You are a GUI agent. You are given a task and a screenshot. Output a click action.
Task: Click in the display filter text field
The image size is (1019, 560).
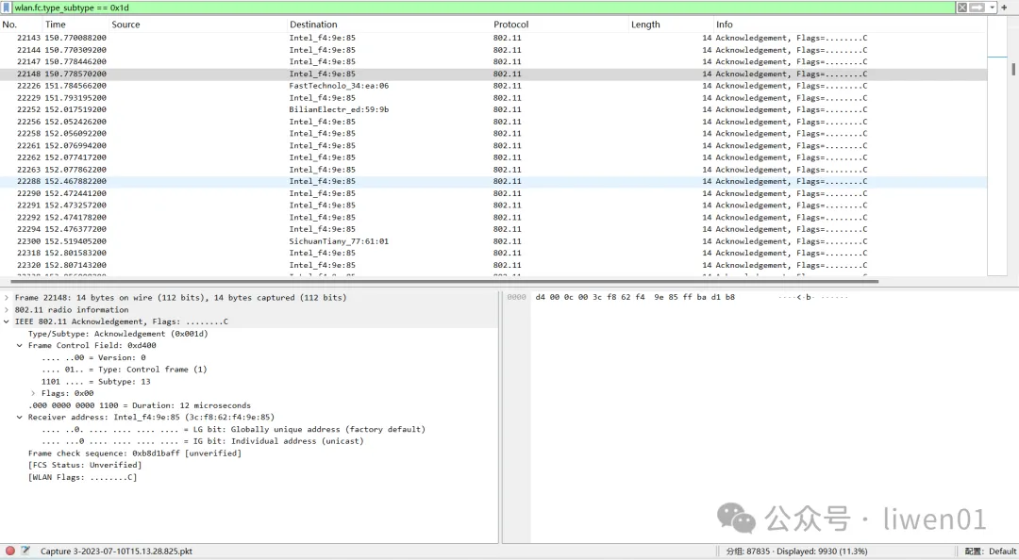[472, 8]
